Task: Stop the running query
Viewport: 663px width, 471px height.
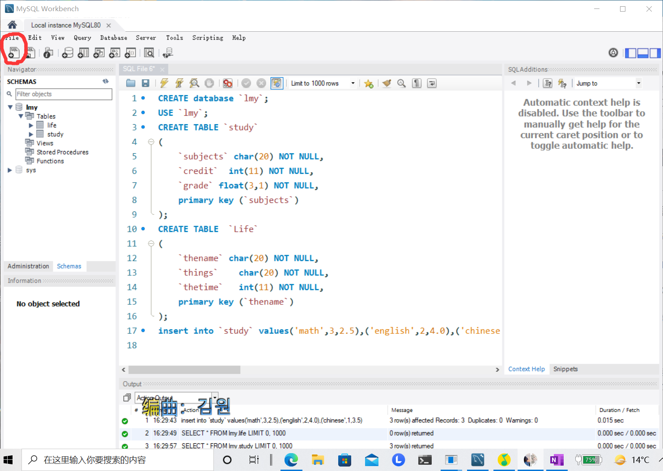Action: tap(209, 83)
